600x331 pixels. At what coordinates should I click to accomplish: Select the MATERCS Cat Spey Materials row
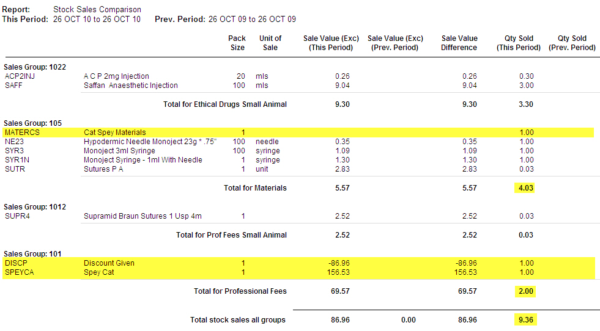(298, 133)
